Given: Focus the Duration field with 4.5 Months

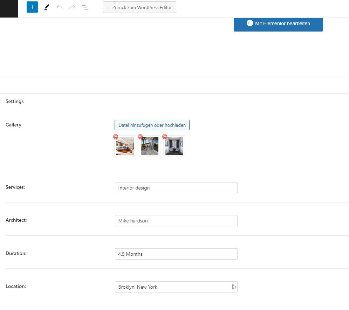Looking at the screenshot, I should point(176,254).
